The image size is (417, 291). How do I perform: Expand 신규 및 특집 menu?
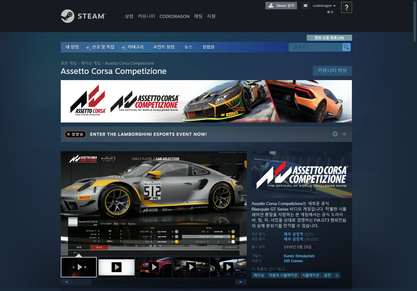pyautogui.click(x=100, y=47)
